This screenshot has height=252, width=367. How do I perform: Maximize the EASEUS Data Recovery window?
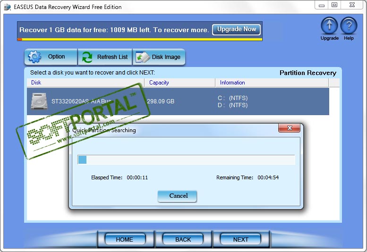(334, 5)
